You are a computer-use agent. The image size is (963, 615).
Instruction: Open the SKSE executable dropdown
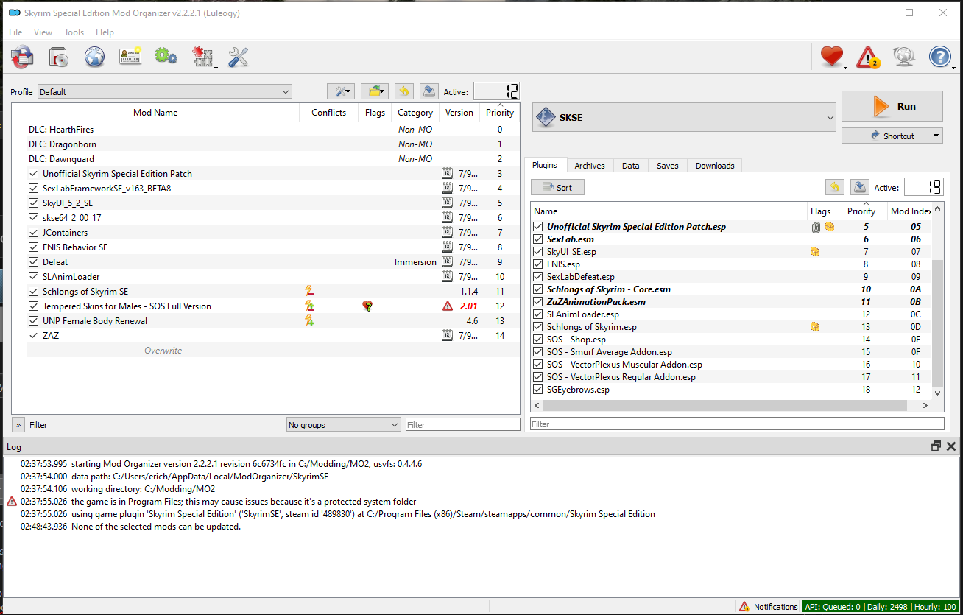(x=685, y=117)
